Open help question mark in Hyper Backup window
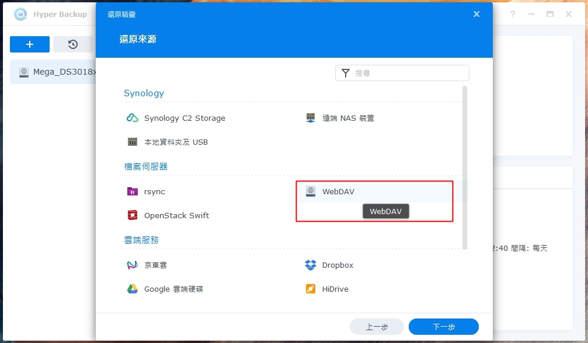Image resolution: width=588 pixels, height=343 pixels. (512, 14)
